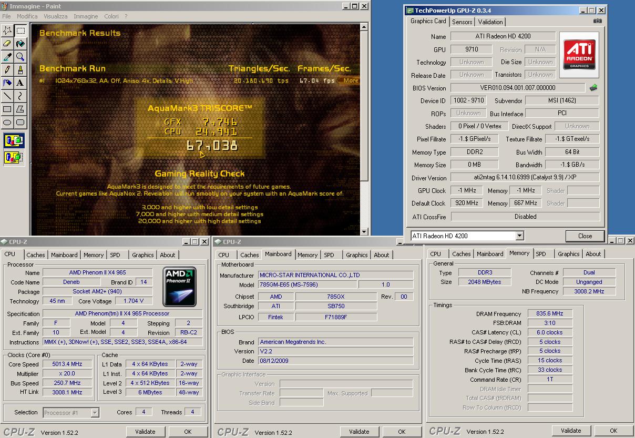Open the File menu in Paint
Image resolution: width=635 pixels, height=438 pixels.
point(7,16)
